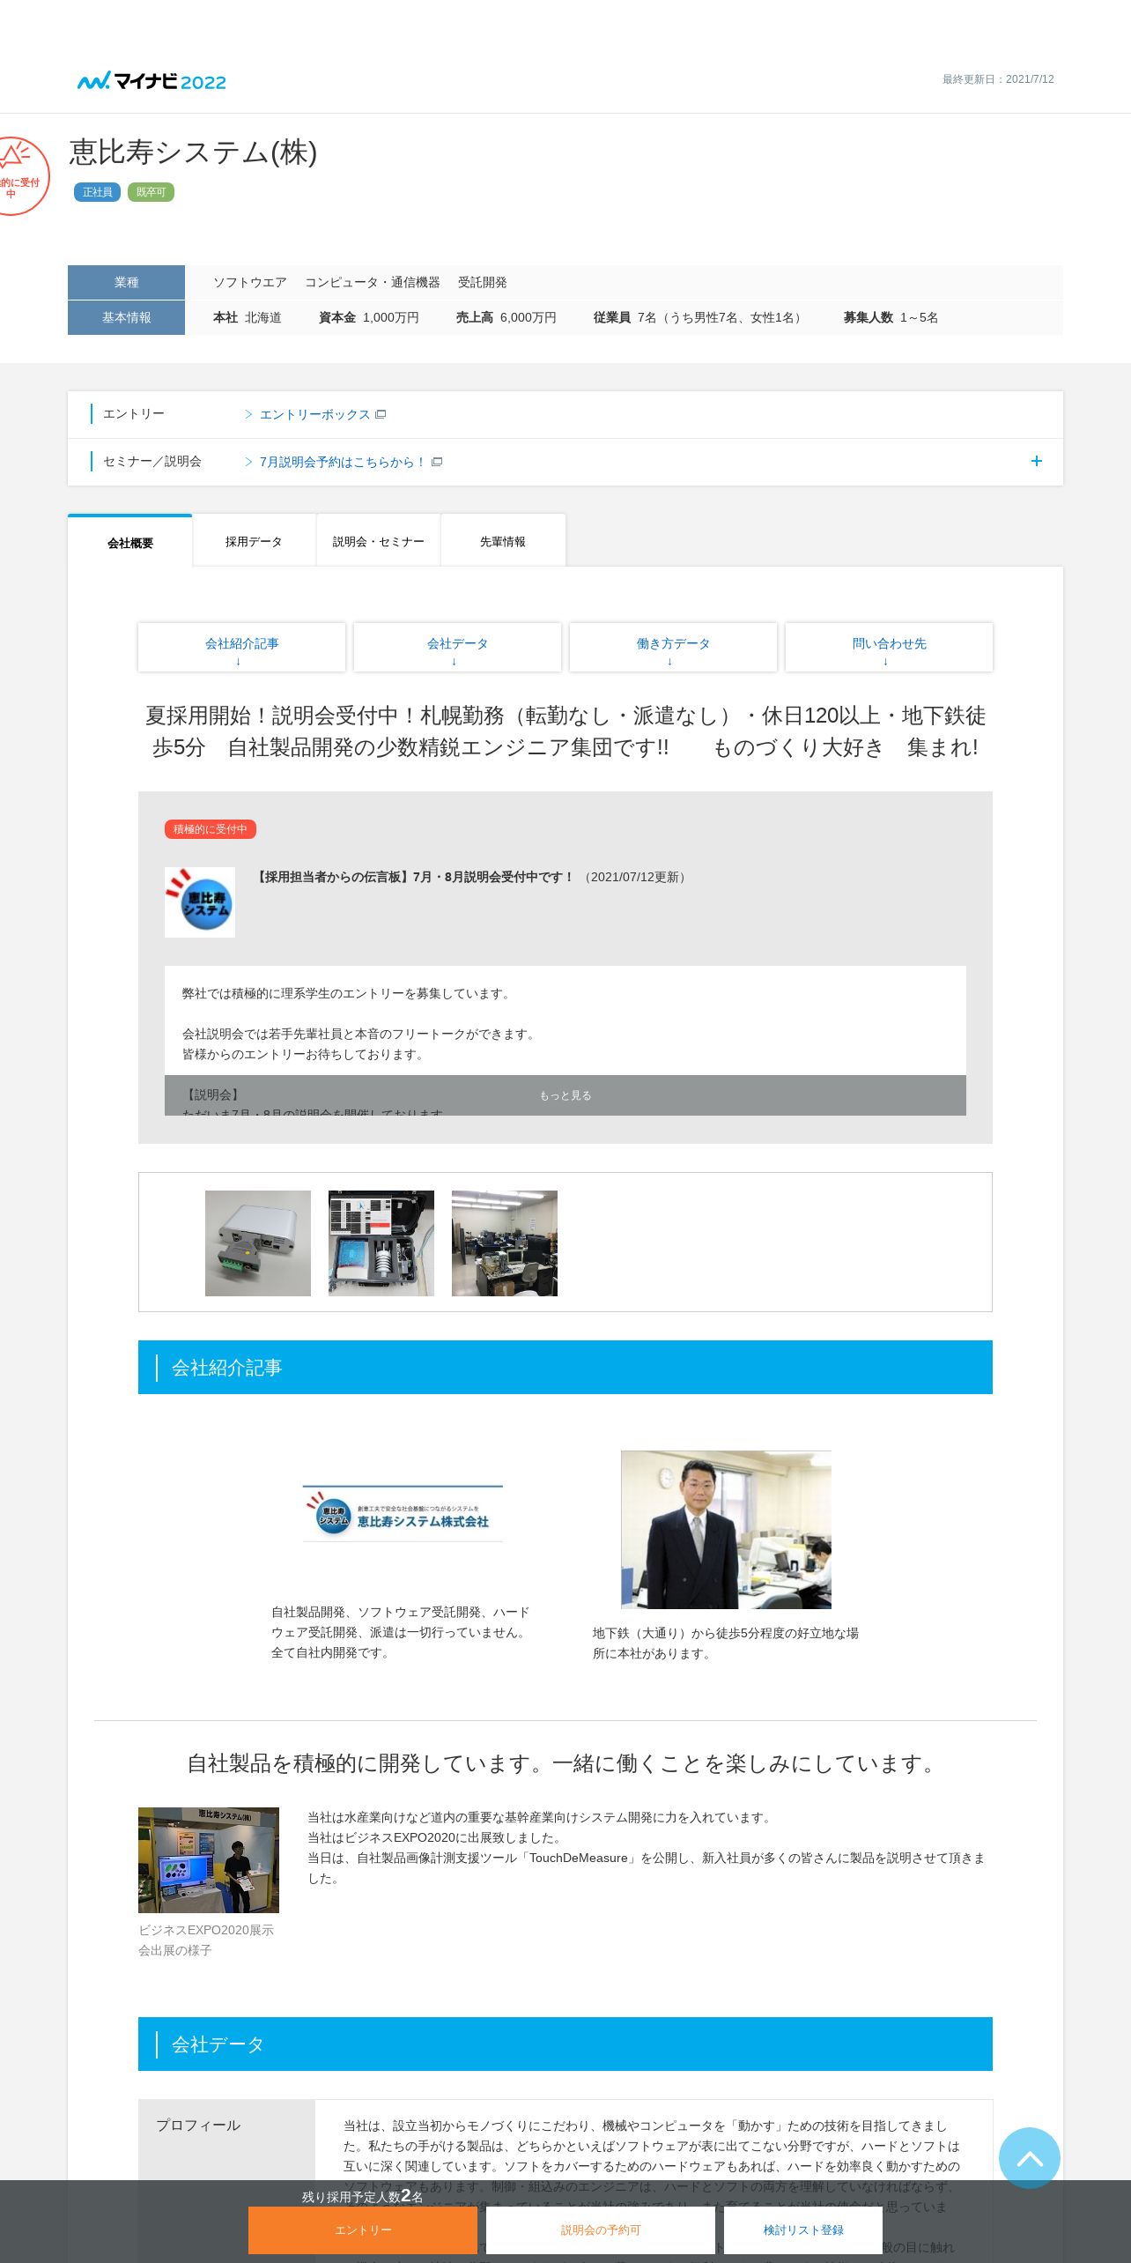The height and width of the screenshot is (2263, 1131).
Task: Switch to 説明会・セミナー tab
Action: [x=379, y=541]
